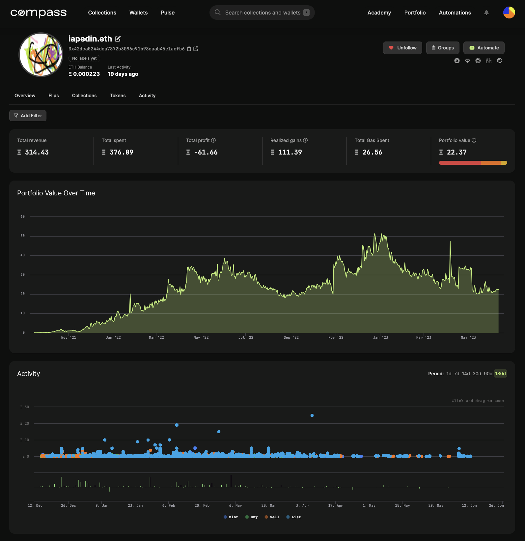Click the Blur marketplace icon
Screen dimensions: 525x541
488,61
